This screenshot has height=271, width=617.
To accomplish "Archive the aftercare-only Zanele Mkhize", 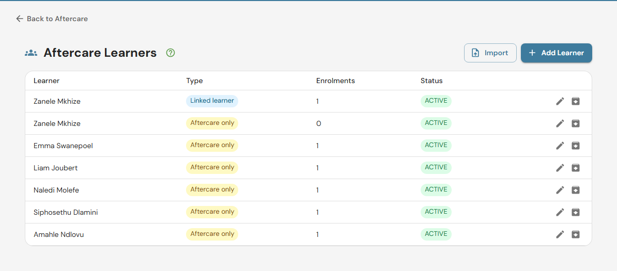I will (576, 123).
